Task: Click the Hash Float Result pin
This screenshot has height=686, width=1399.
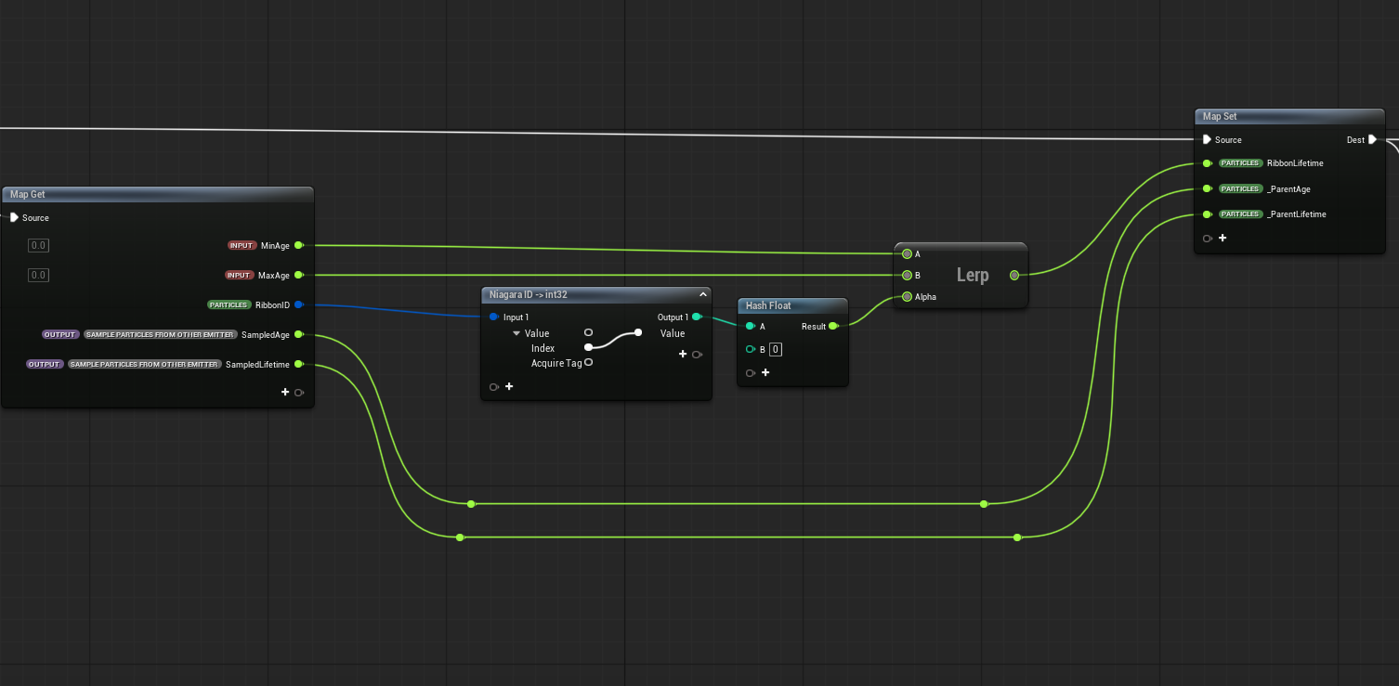Action: coord(833,326)
